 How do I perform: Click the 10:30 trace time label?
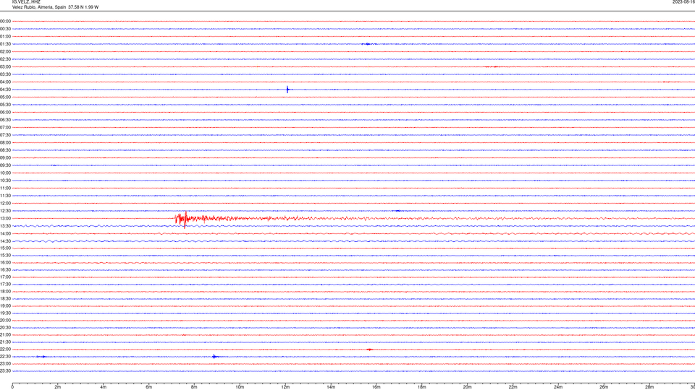[5, 181]
